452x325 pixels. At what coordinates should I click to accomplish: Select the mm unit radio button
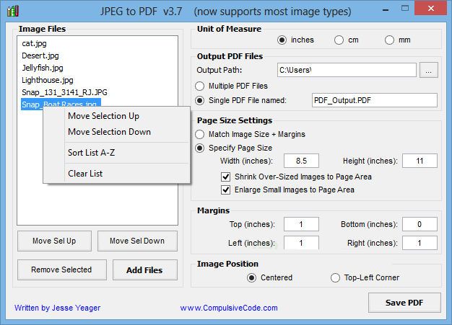(x=389, y=40)
